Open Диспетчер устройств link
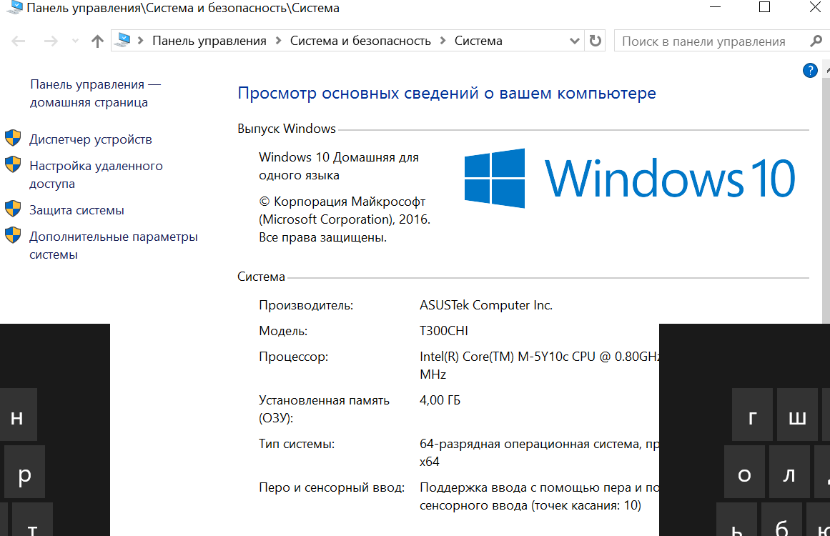 point(91,139)
